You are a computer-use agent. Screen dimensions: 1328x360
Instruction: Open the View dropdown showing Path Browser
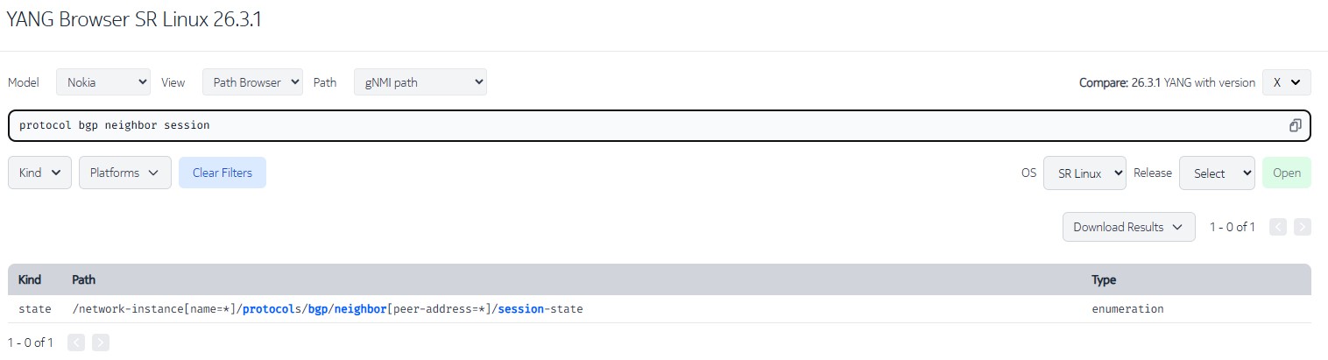coord(252,82)
